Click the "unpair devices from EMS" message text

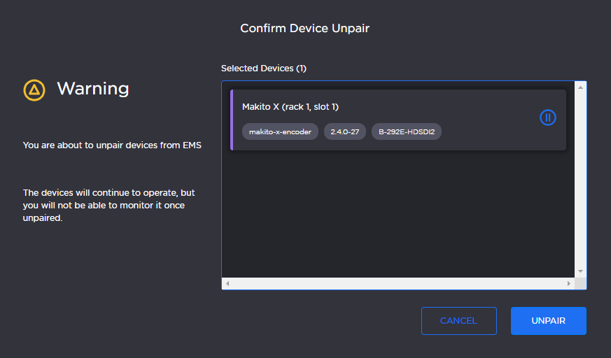pos(112,145)
